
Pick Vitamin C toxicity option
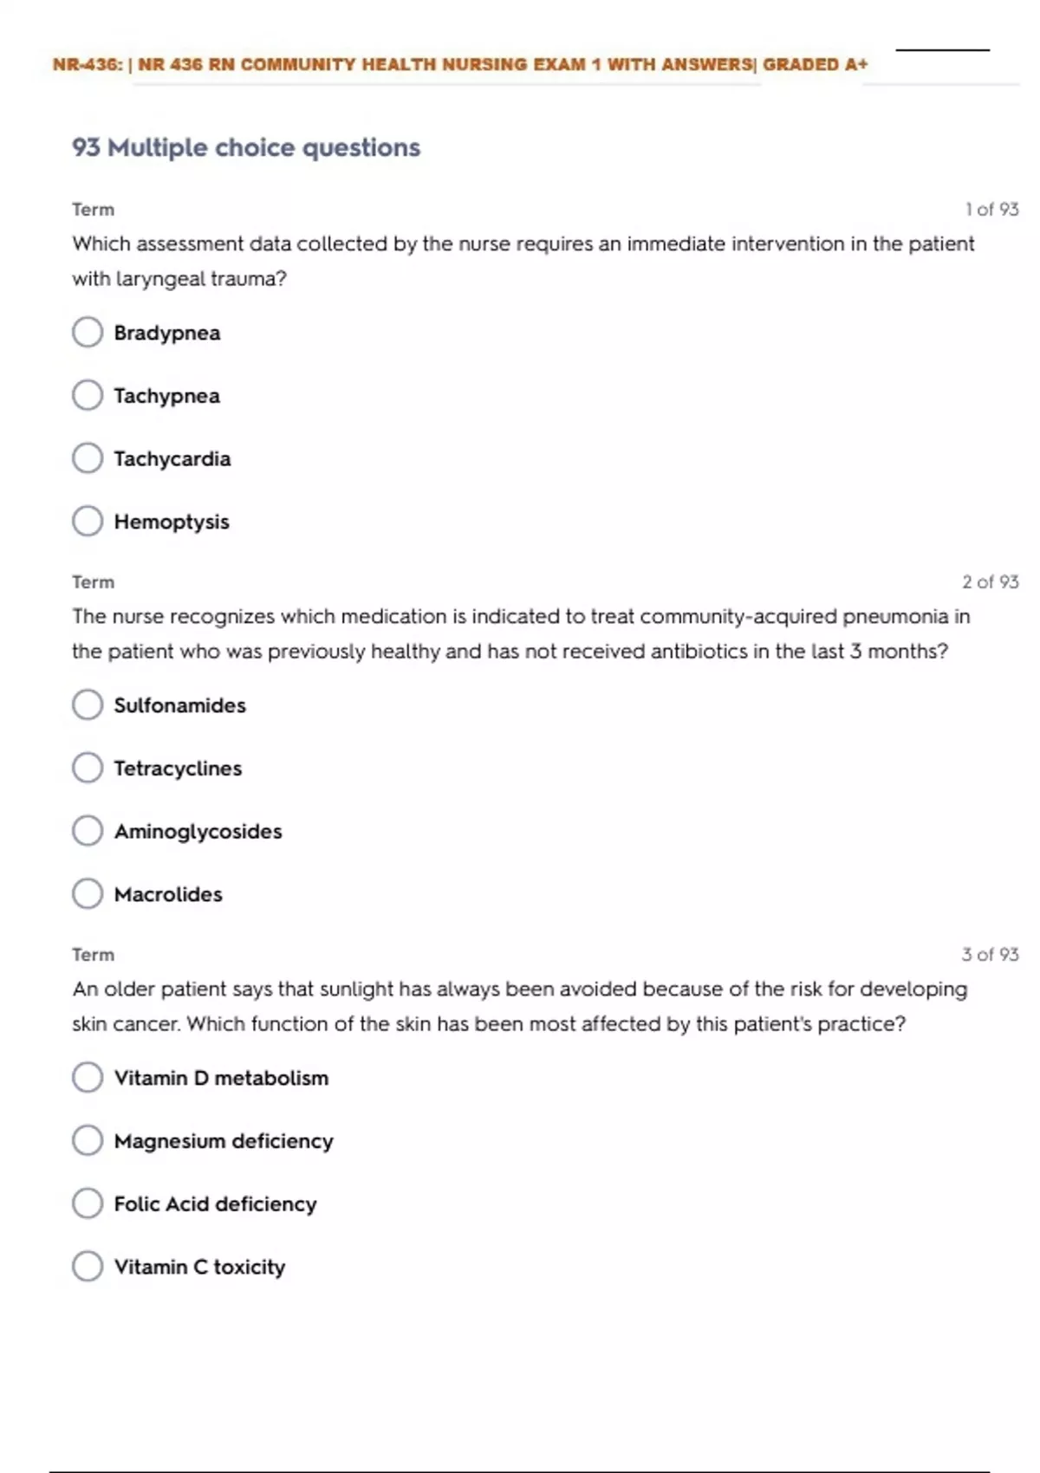88,1267
